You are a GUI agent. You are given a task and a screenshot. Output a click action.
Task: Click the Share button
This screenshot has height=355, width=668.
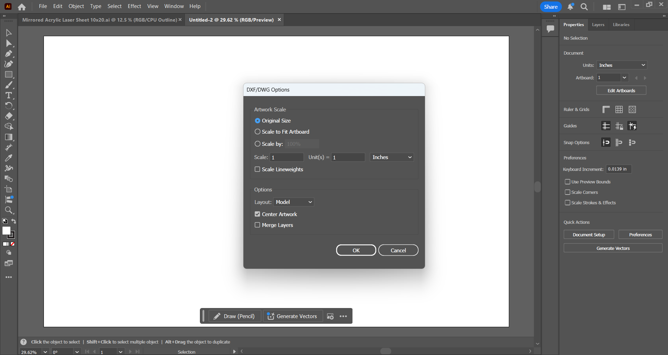point(551,7)
